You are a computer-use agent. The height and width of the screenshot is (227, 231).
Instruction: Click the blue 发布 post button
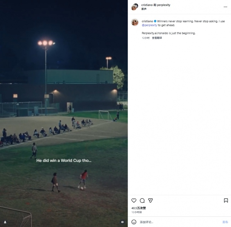[225, 222]
